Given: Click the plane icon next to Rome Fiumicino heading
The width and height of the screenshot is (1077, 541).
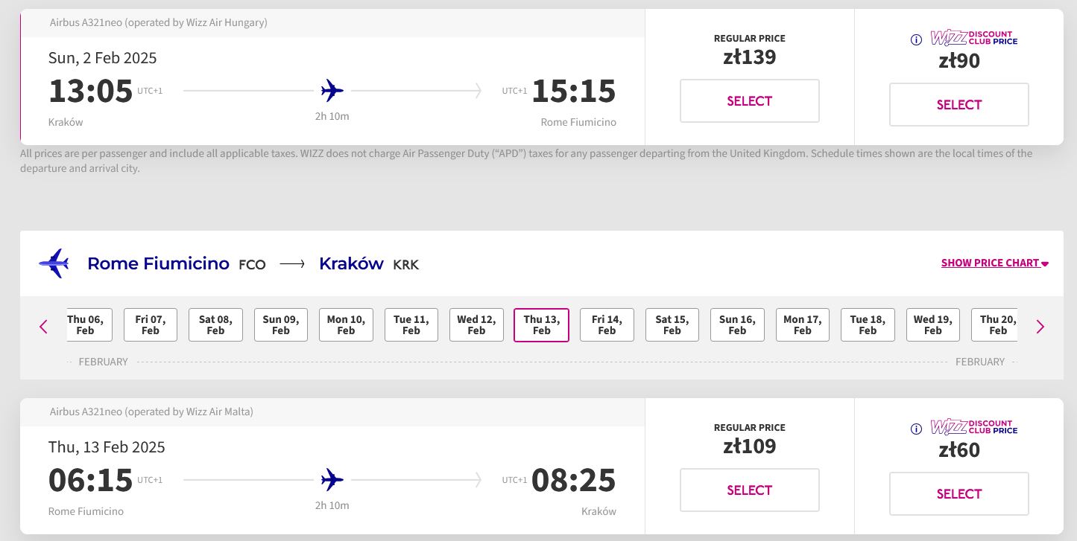Looking at the screenshot, I should (x=54, y=263).
